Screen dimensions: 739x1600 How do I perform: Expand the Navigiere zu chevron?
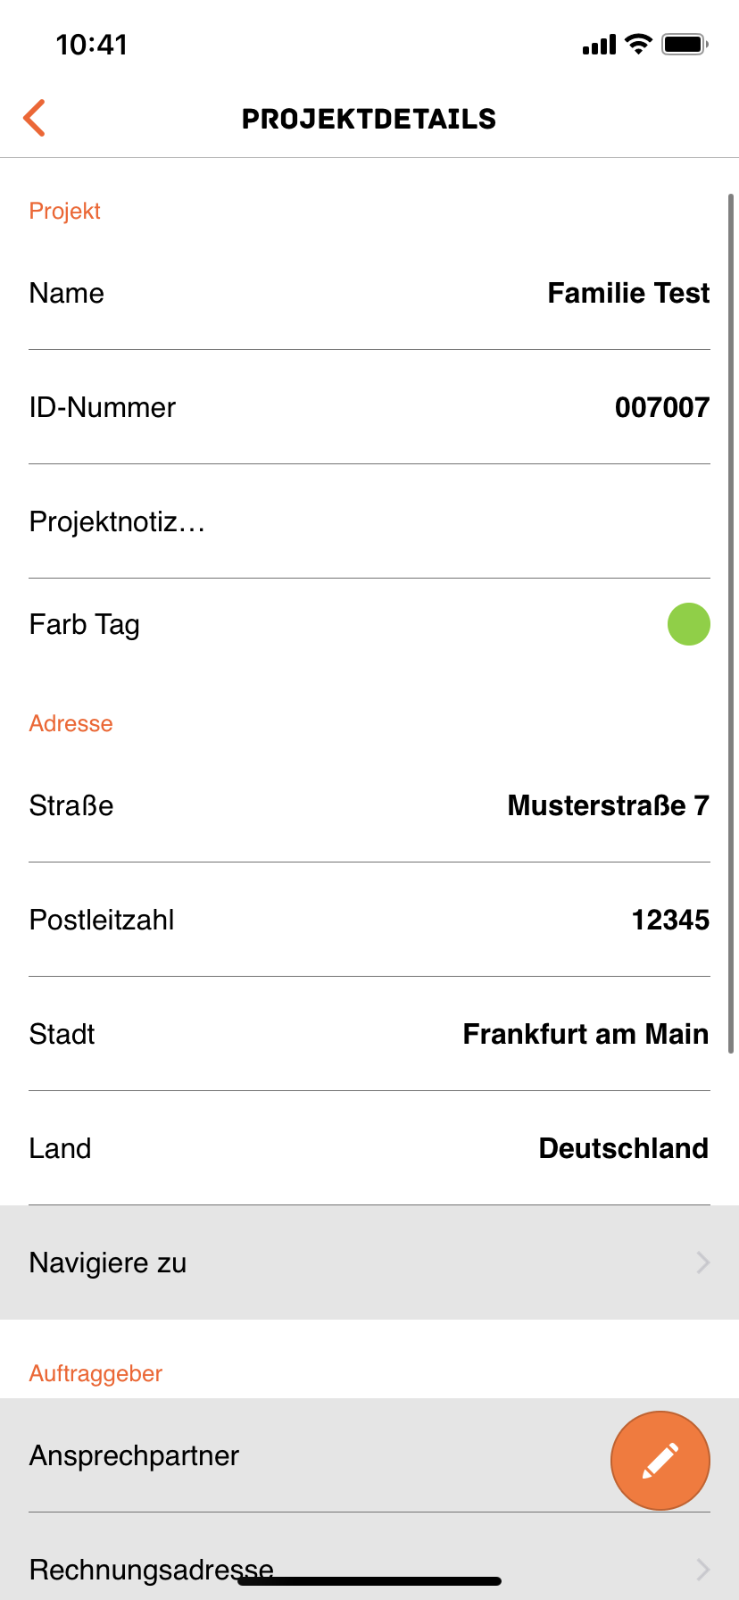[x=703, y=1262]
